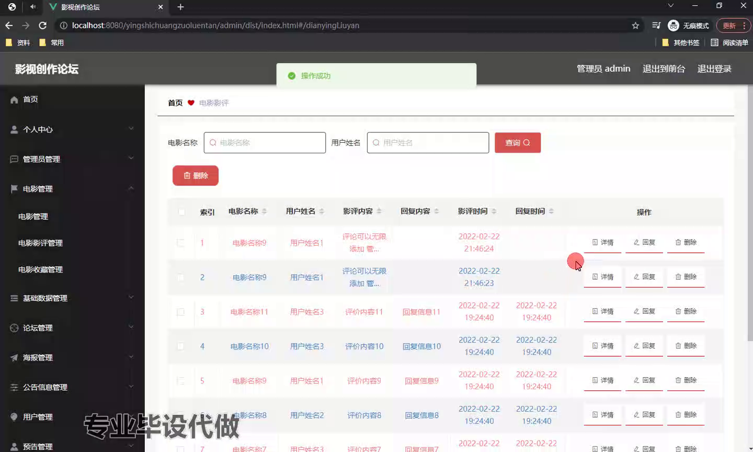The width and height of the screenshot is (753, 452).
Task: Bookmark this page with the star icon
Action: tap(635, 25)
